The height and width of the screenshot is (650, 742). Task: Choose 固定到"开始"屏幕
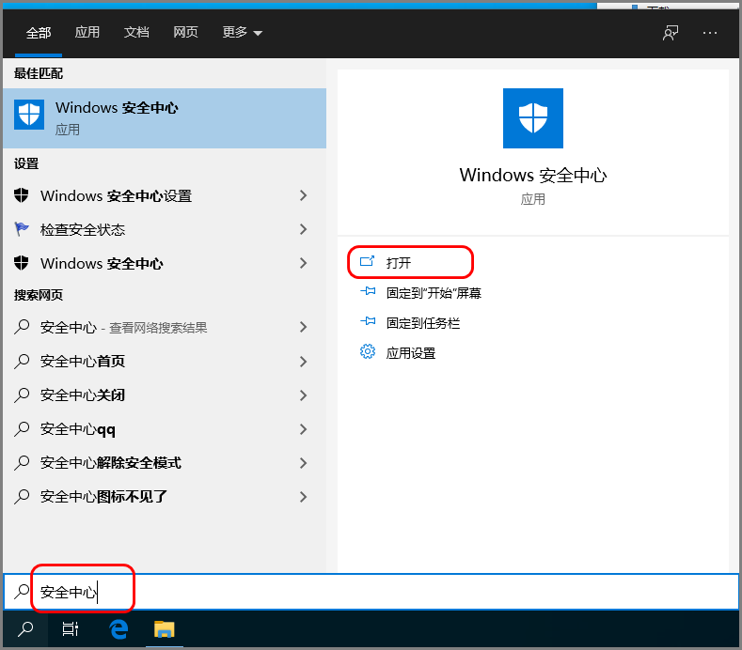(434, 293)
